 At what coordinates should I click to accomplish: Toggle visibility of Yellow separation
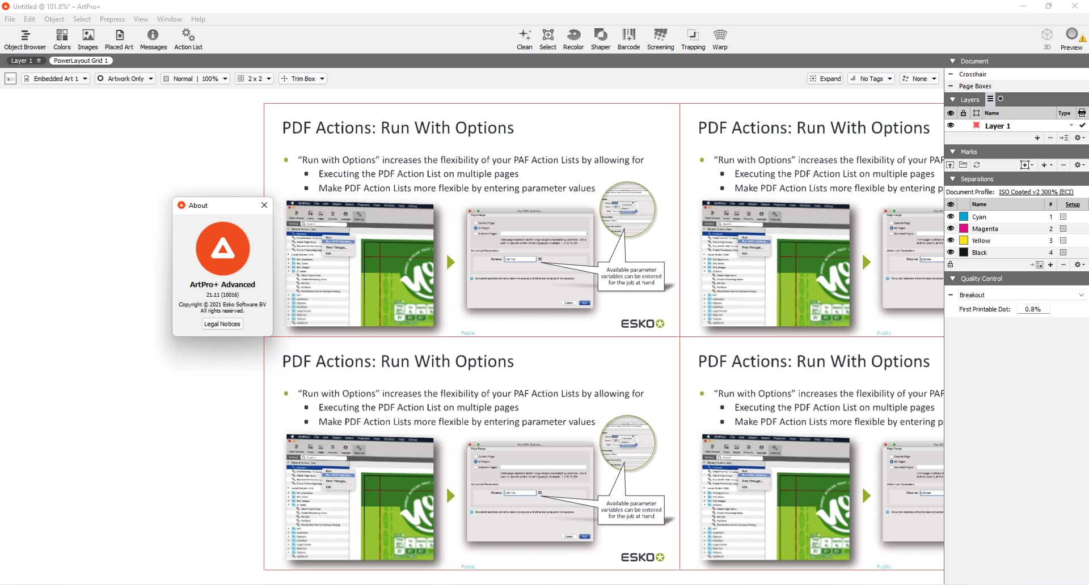(951, 240)
